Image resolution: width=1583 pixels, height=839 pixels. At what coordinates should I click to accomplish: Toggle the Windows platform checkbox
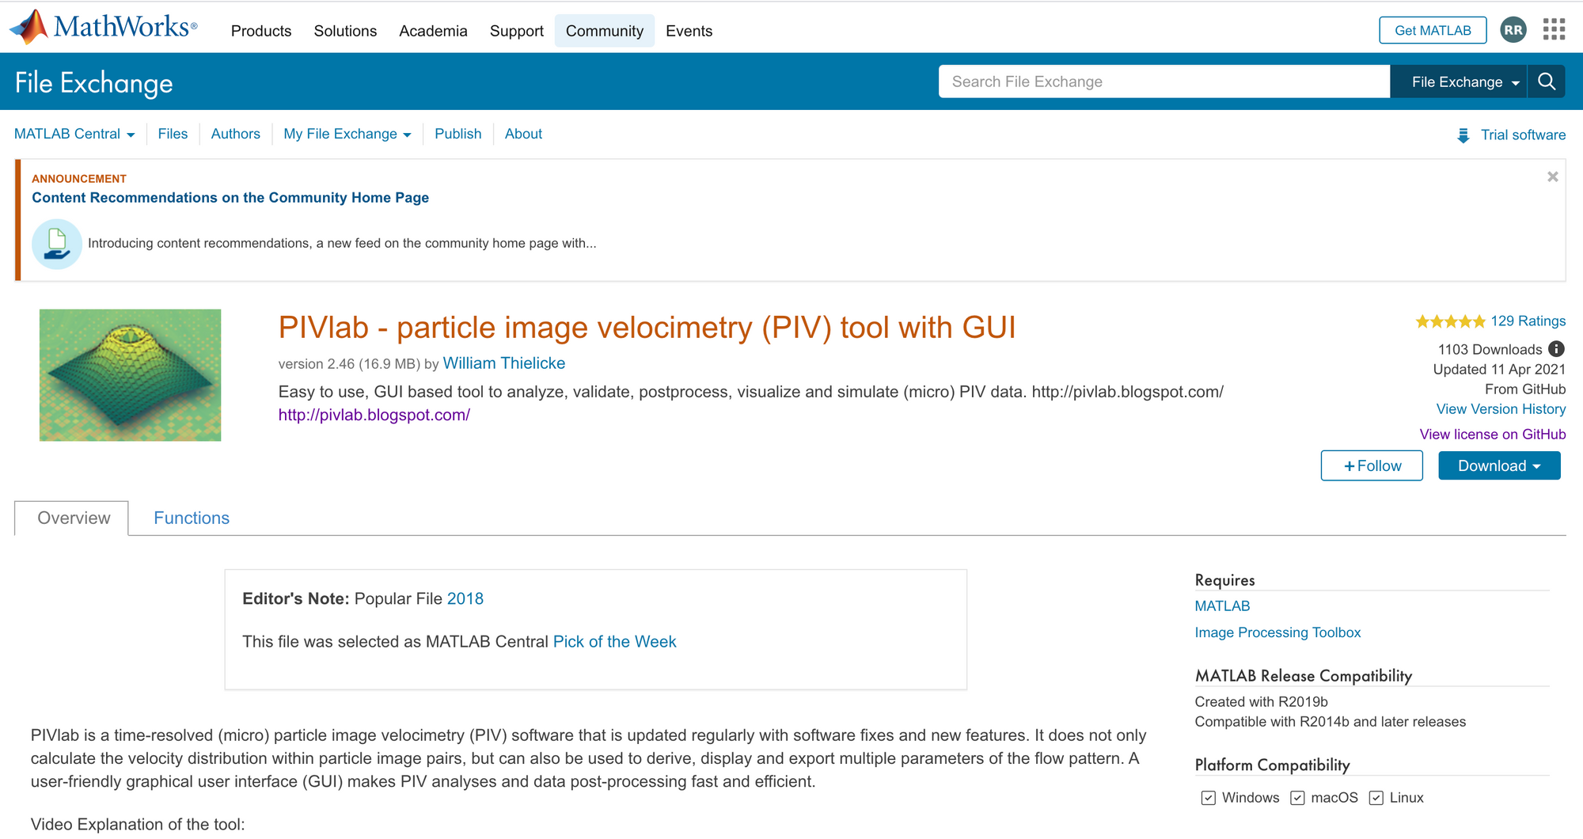[1208, 798]
